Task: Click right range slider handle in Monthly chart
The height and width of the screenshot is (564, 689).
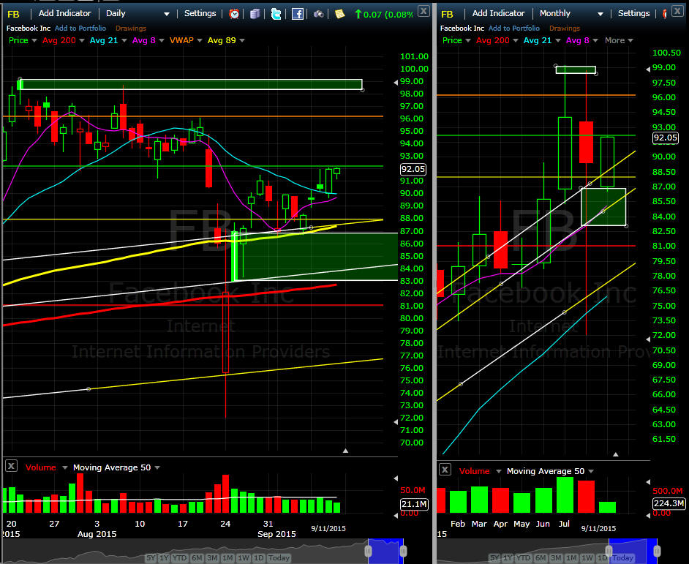Action: click(657, 551)
